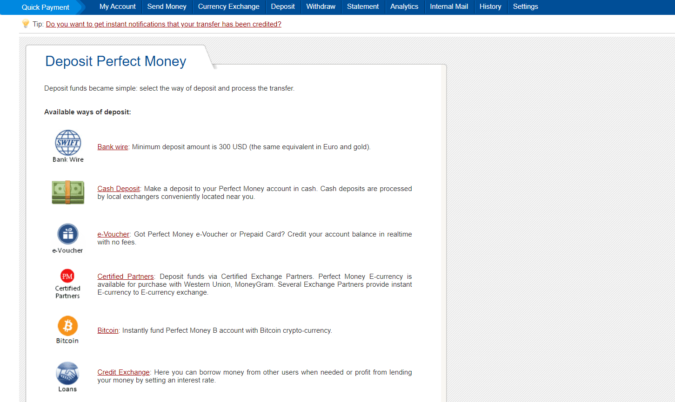Click the PM Certified Partners icon
Viewport: 675px width, 402px height.
tap(67, 276)
